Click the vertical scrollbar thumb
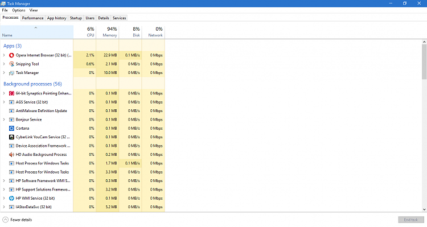Screen dimensions: 427x227 pyautogui.click(x=424, y=62)
